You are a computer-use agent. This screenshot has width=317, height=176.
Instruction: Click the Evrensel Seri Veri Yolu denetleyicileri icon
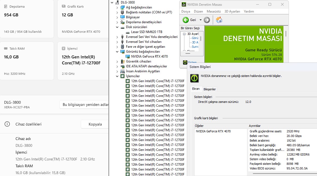122,37
